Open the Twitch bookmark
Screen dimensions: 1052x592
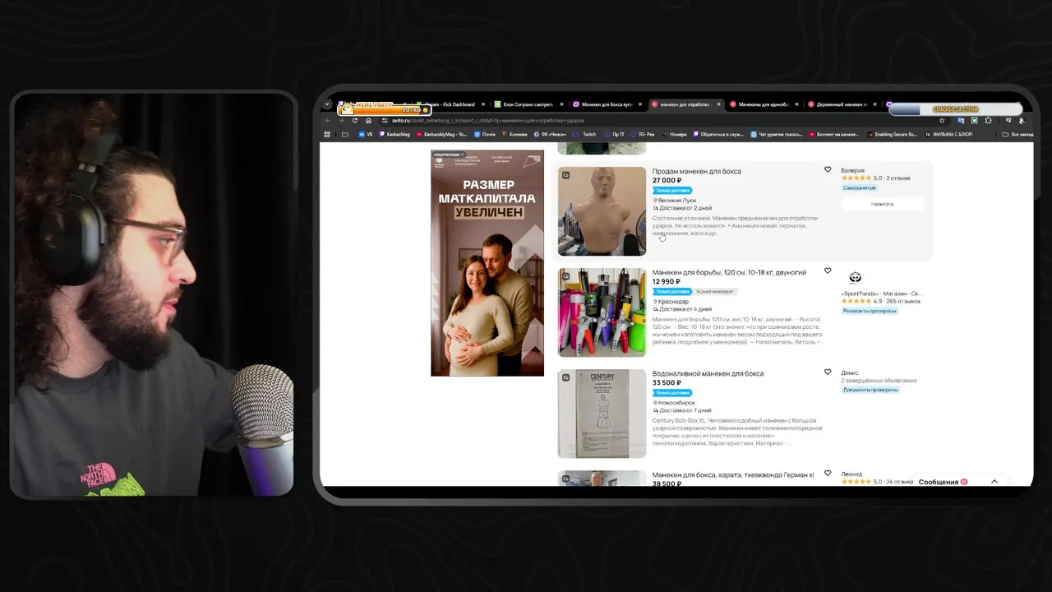(x=584, y=134)
